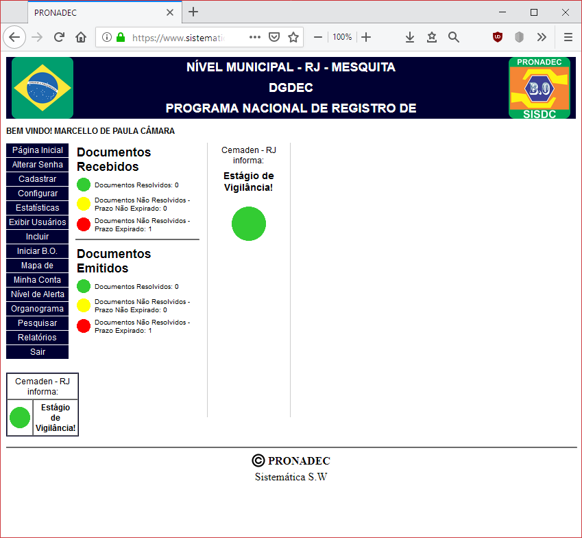Log out with Sair menu item

pyautogui.click(x=38, y=352)
